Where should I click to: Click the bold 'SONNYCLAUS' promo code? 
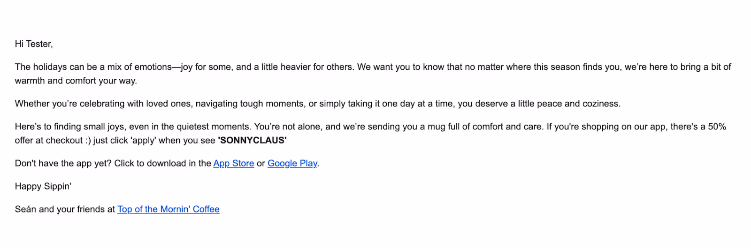click(252, 140)
